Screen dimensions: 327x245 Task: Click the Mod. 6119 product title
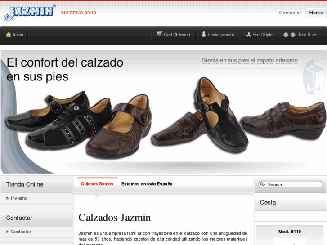[290, 232]
